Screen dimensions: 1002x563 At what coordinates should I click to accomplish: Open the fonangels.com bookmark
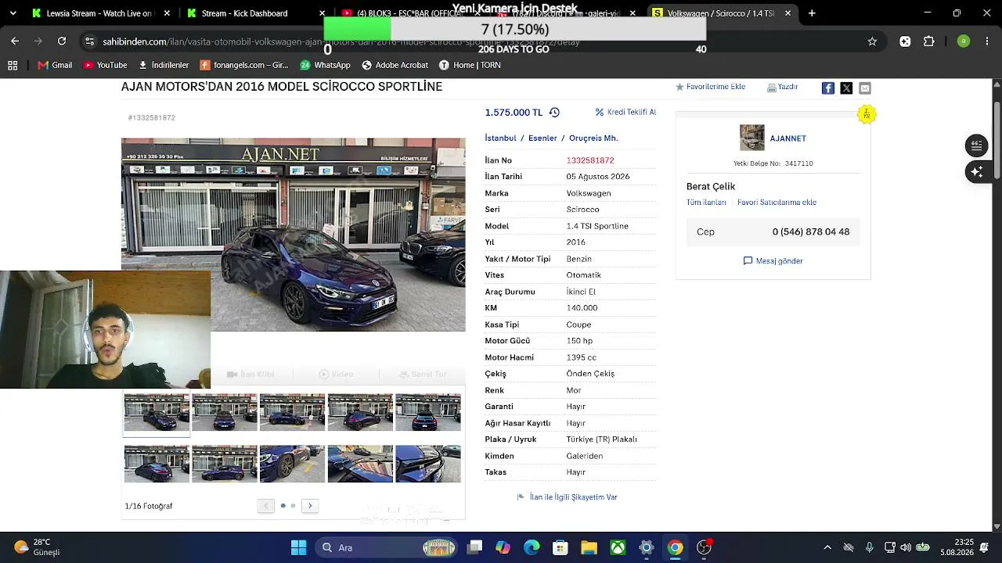[x=244, y=65]
